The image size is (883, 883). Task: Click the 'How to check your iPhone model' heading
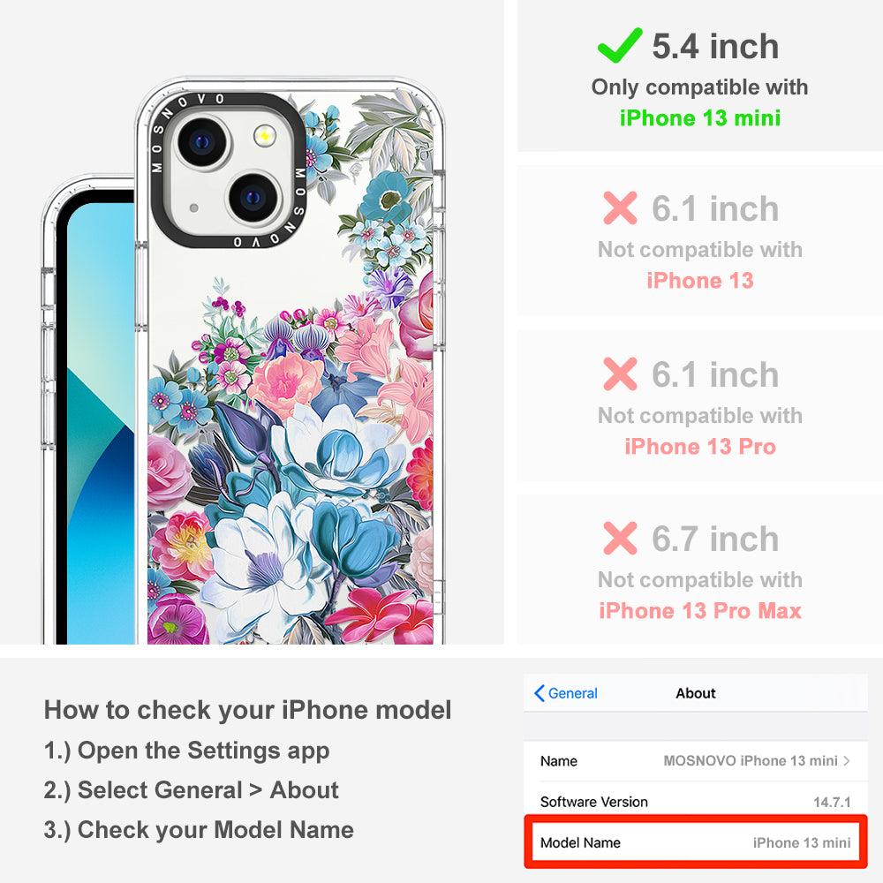tap(248, 710)
